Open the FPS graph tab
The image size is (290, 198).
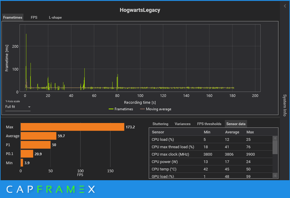(34, 17)
